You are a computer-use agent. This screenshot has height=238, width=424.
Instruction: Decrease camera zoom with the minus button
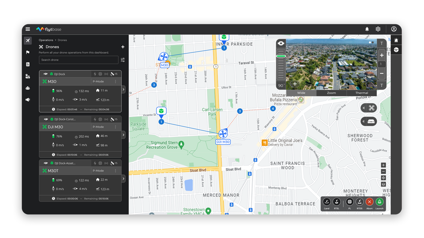pos(382,74)
